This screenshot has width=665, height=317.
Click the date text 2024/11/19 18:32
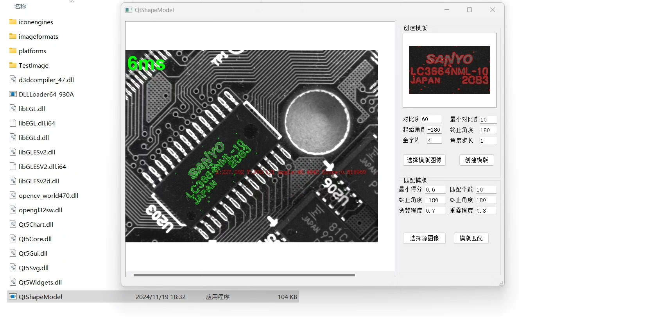161,297
